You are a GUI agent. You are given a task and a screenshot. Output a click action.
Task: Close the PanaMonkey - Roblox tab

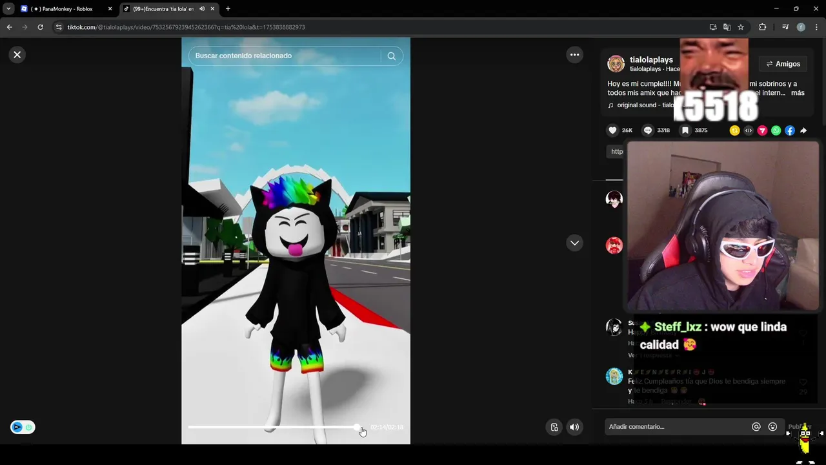pyautogui.click(x=110, y=9)
